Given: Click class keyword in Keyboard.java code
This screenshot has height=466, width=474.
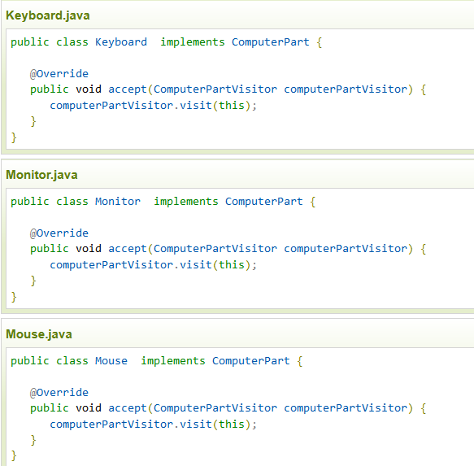Looking at the screenshot, I should coord(72,42).
